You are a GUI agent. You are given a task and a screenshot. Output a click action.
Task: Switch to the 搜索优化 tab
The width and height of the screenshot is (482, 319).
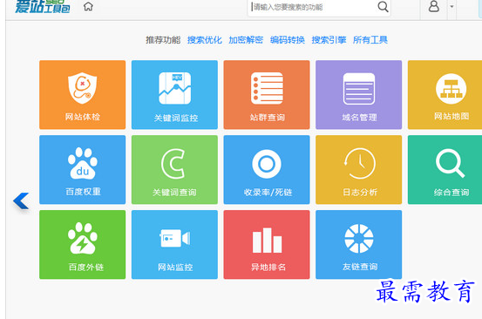click(205, 40)
